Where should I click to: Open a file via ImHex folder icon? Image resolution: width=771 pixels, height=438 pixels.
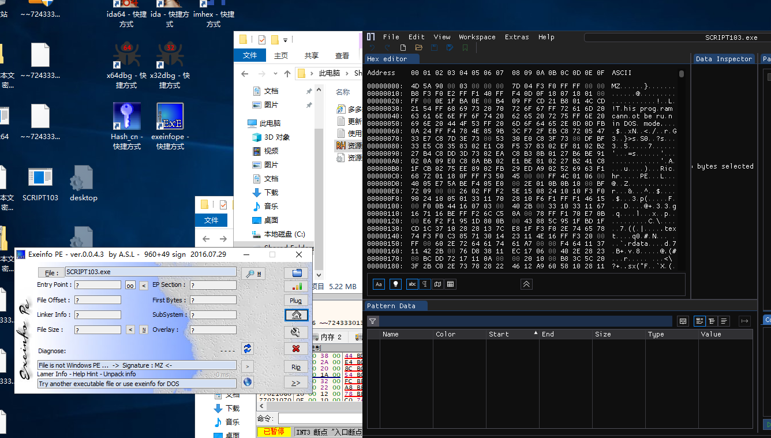(419, 48)
